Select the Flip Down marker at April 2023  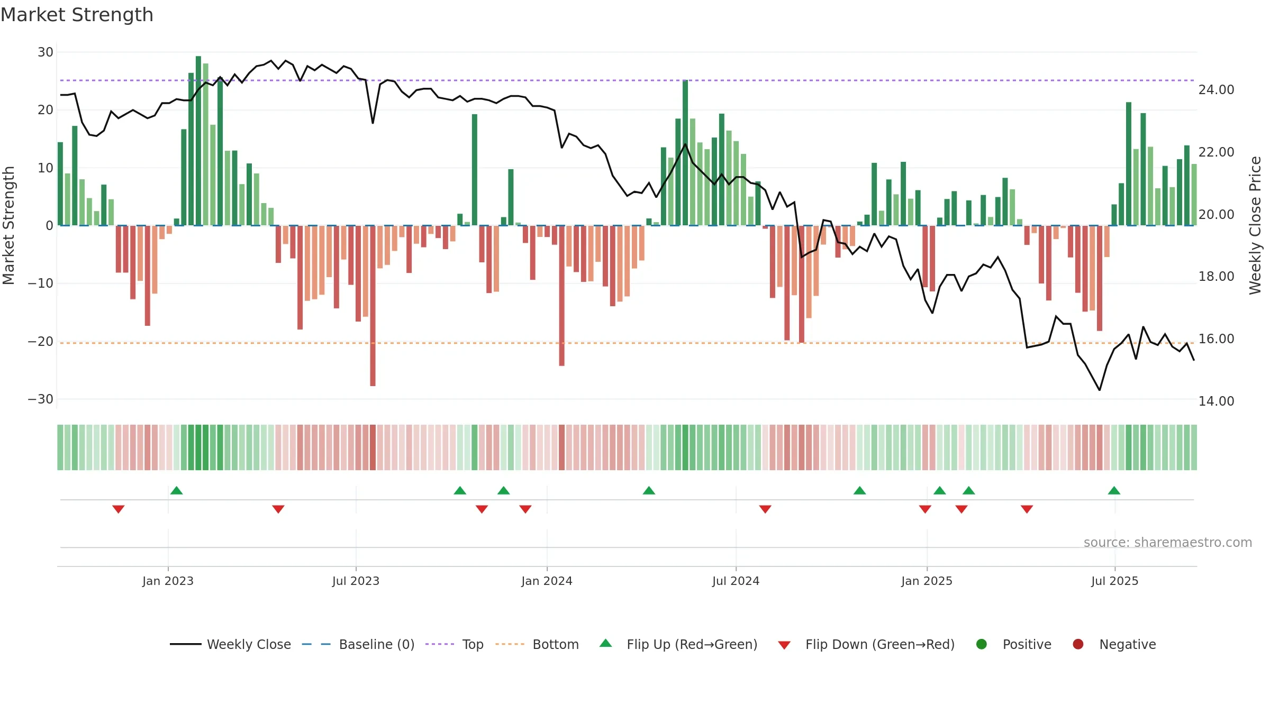(278, 509)
